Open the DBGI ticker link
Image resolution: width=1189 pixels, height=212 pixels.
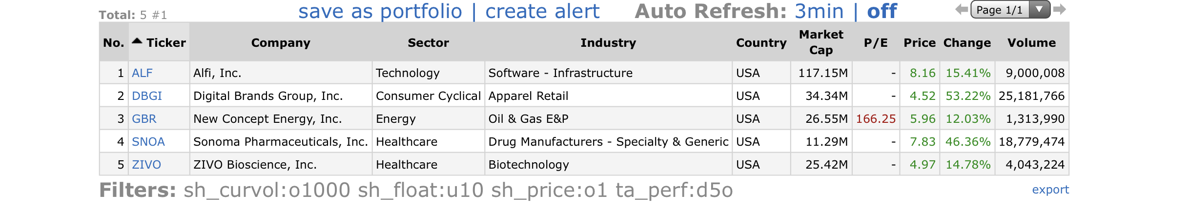[147, 96]
